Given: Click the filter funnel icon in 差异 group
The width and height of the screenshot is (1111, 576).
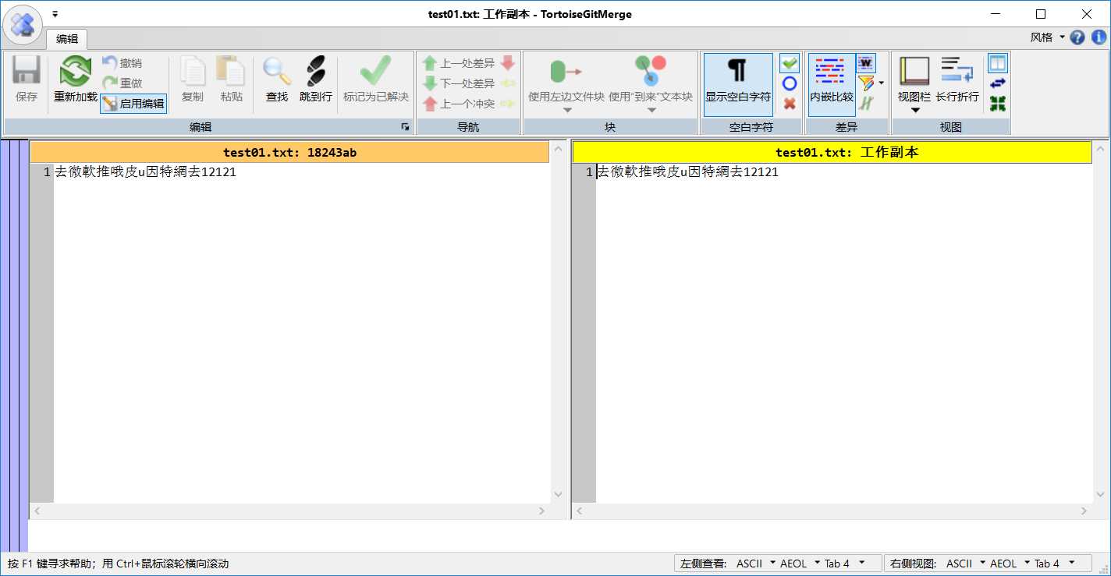Looking at the screenshot, I should point(865,83).
